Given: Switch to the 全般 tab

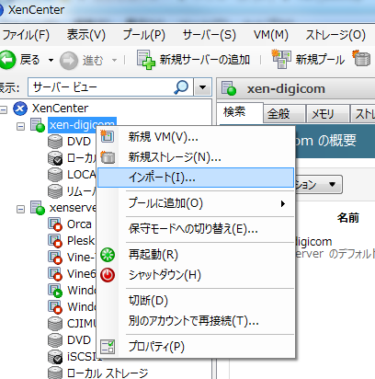Looking at the screenshot, I should point(284,114).
